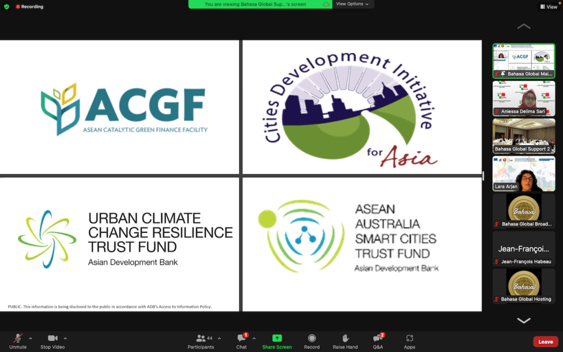This screenshot has height=352, width=563.
Task: Raise Hand in the meeting
Action: pyautogui.click(x=345, y=341)
